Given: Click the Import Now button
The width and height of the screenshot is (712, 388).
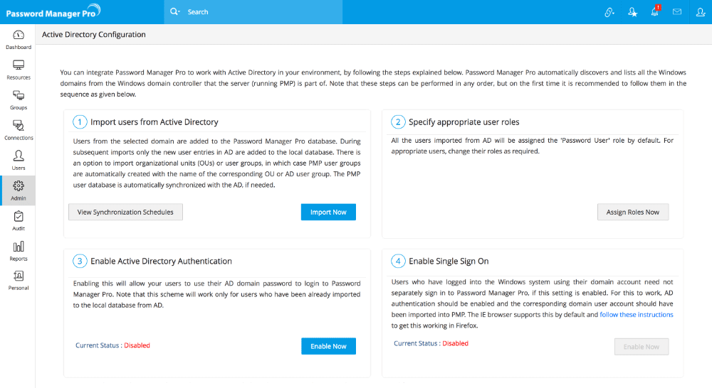Looking at the screenshot, I should (328, 212).
